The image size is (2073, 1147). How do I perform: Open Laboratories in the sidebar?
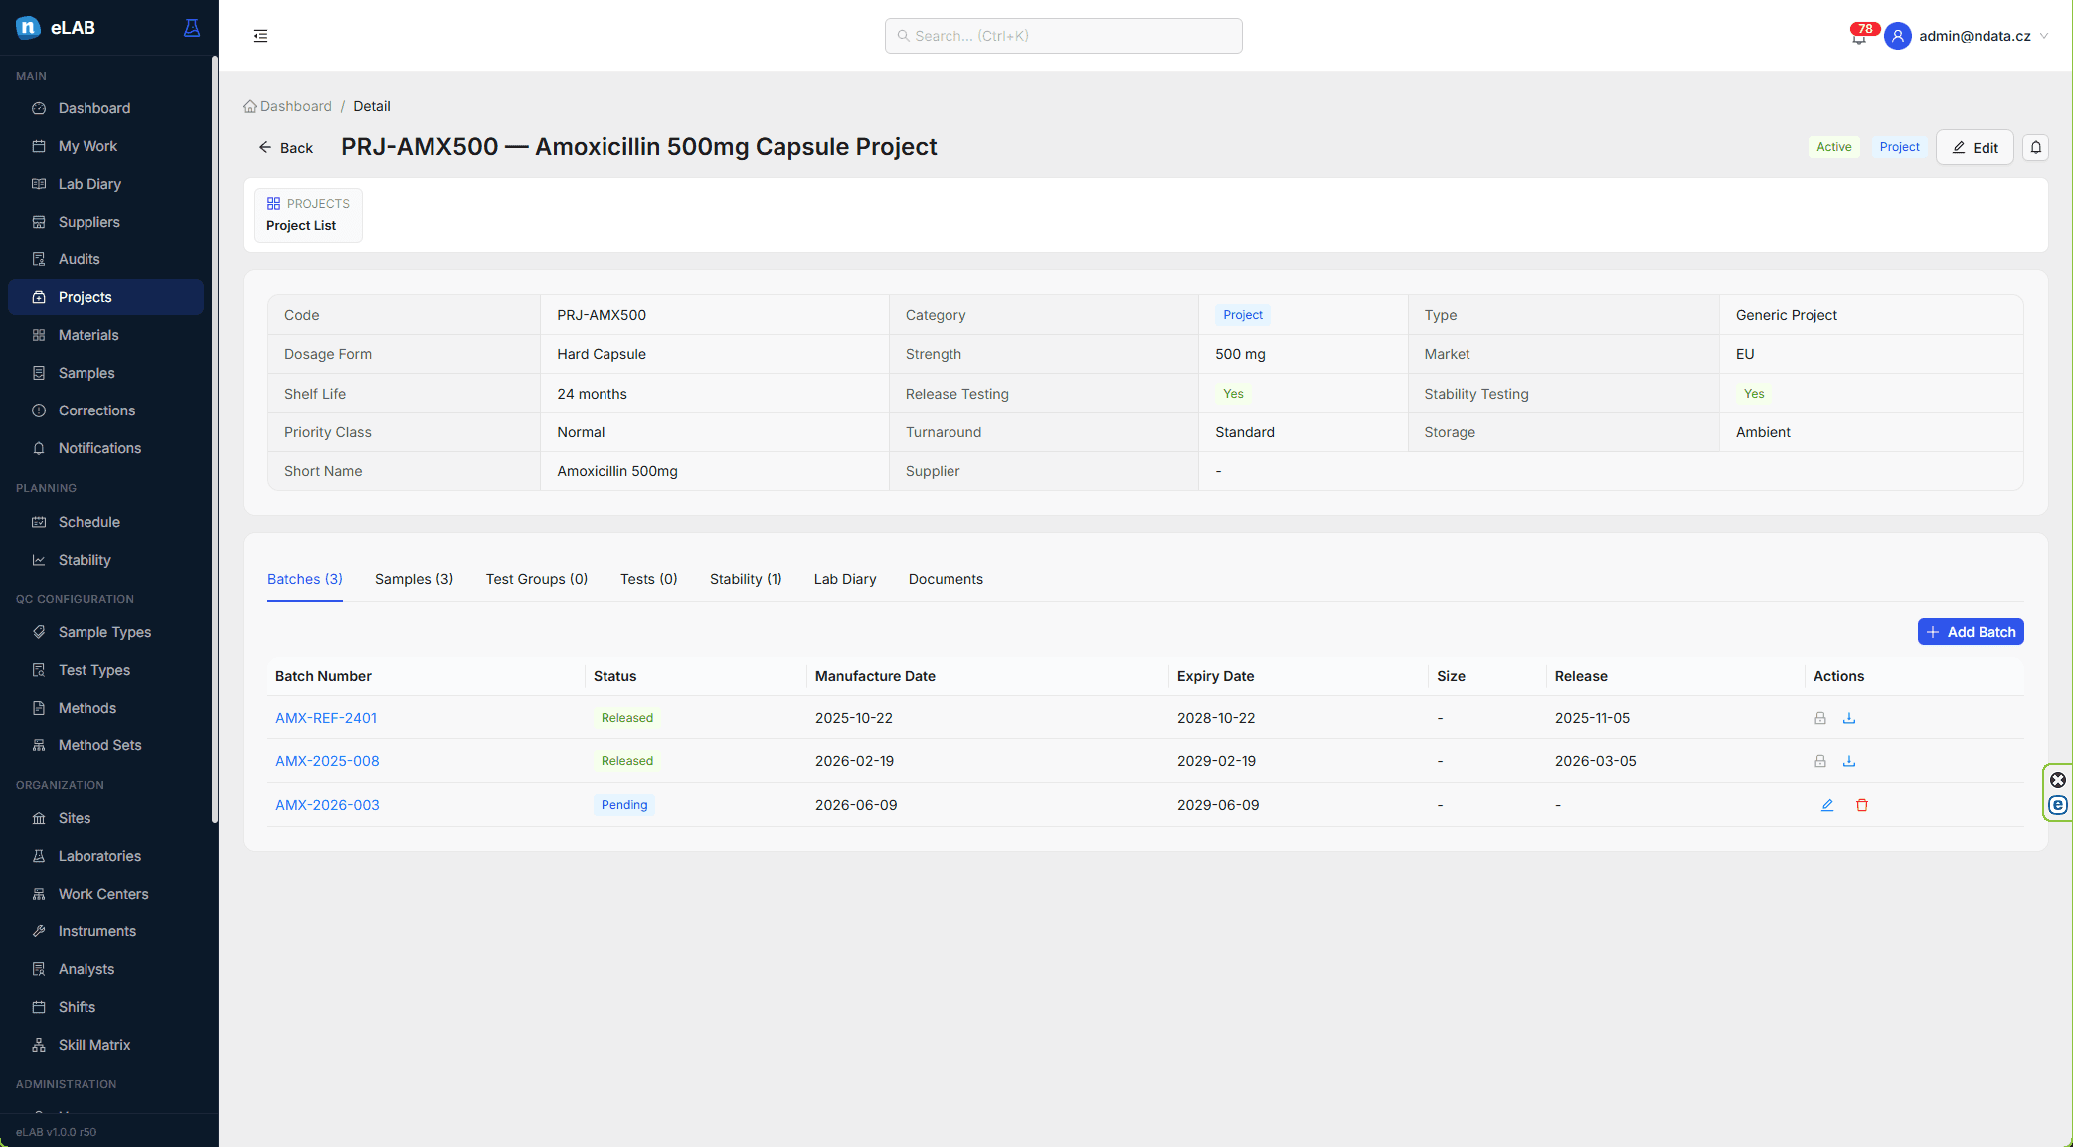click(105, 856)
